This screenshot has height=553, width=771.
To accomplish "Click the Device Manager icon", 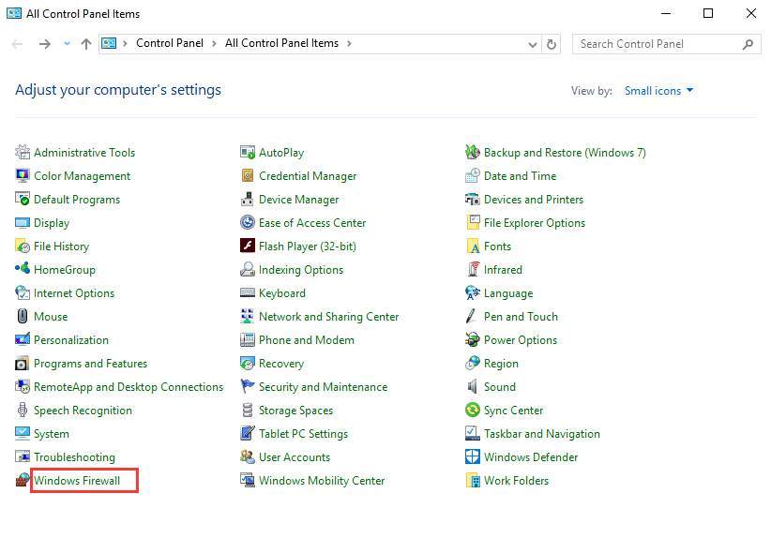I will click(248, 200).
